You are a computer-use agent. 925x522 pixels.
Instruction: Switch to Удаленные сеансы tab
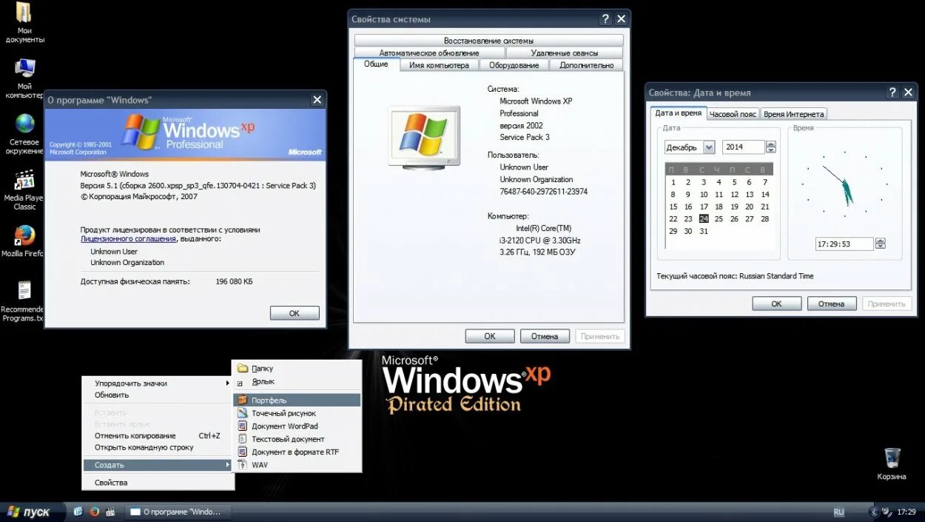565,53
